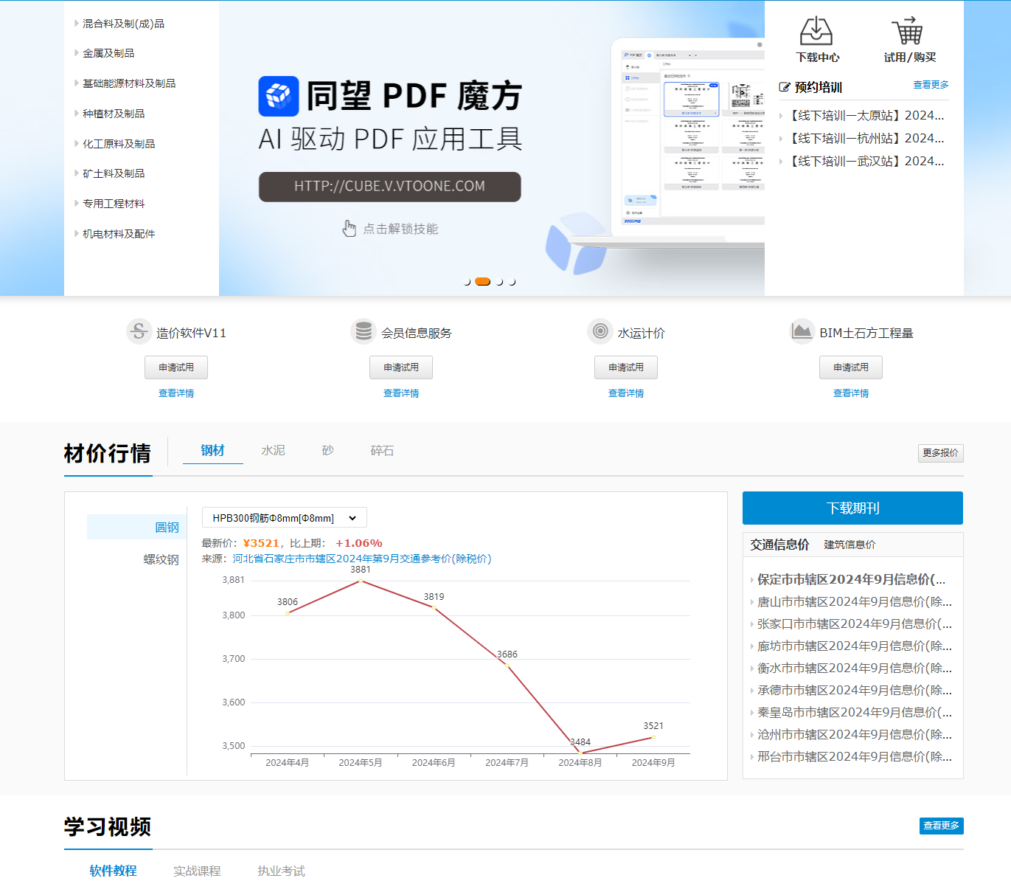The image size is (1011, 881).
Task: Click the BIM土石方工程量 chart icon
Action: [802, 332]
